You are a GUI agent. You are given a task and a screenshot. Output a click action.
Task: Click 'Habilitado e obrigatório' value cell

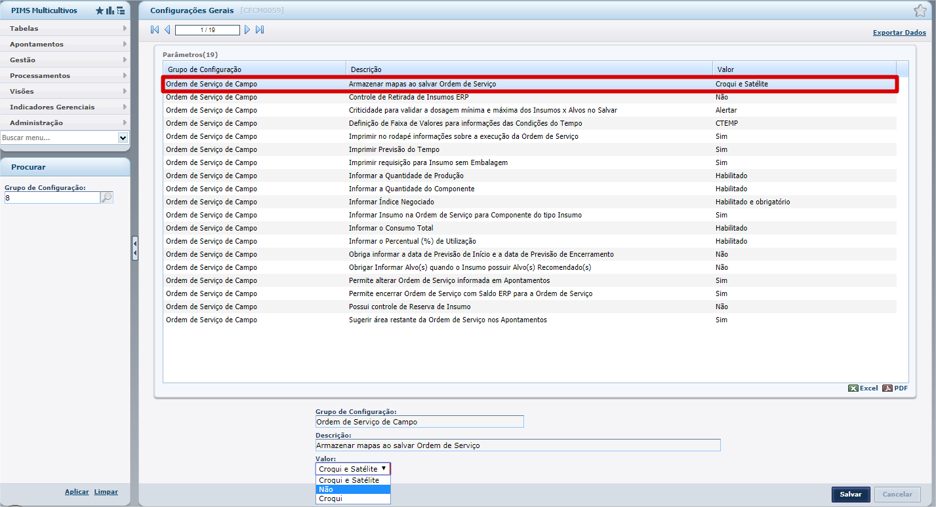(804, 202)
